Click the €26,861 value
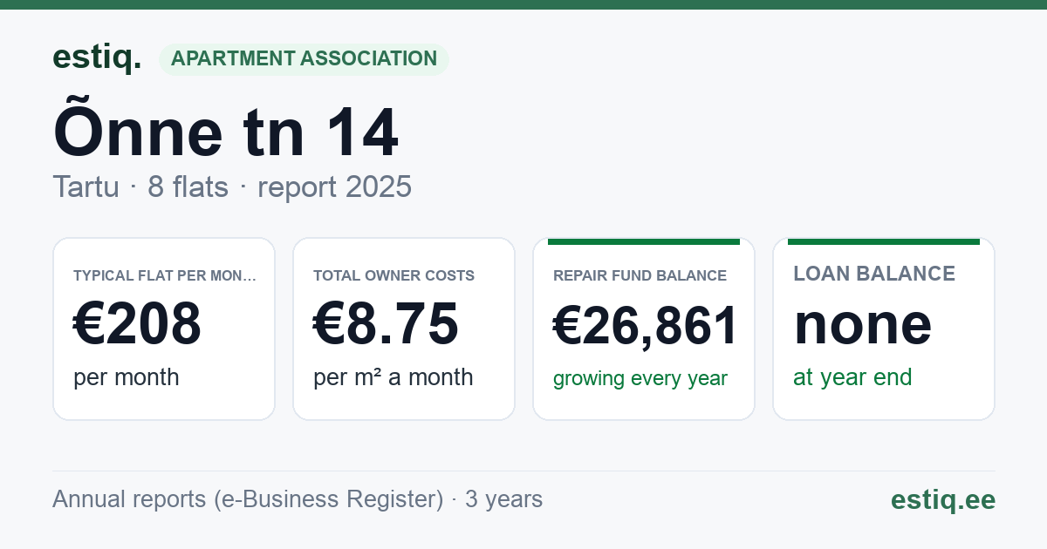The width and height of the screenshot is (1047, 549). click(x=646, y=325)
